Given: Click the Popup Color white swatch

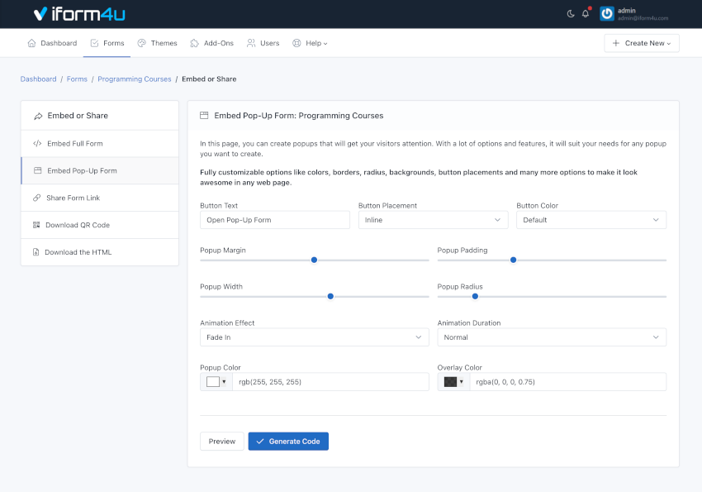Looking at the screenshot, I should (213, 382).
